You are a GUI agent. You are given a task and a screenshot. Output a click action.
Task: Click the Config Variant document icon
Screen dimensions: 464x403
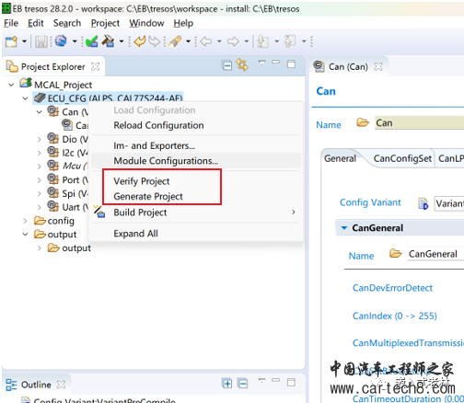423,203
